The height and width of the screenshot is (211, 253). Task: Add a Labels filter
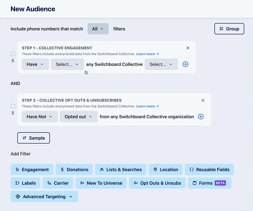point(26,183)
